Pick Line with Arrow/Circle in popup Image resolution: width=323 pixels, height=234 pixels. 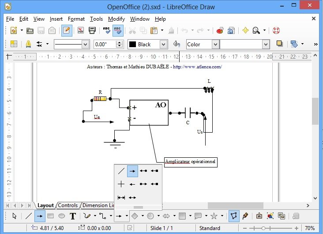coord(143,171)
